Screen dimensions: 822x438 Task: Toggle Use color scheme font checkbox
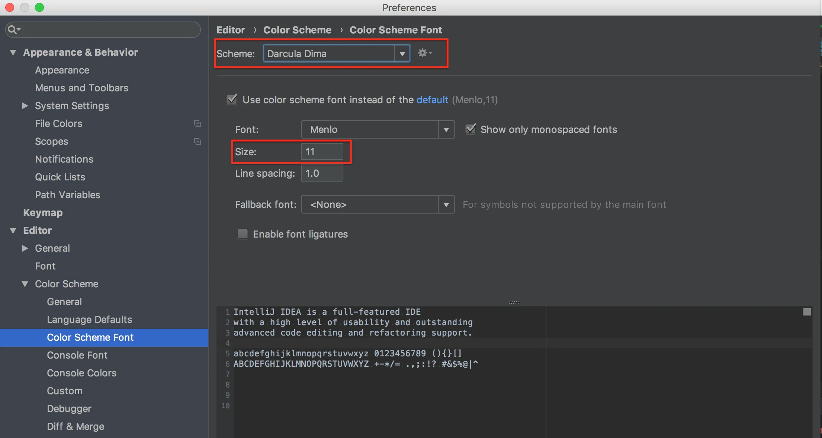tap(232, 99)
